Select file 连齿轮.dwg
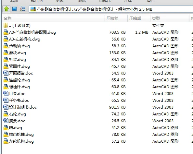 click(x=19, y=80)
